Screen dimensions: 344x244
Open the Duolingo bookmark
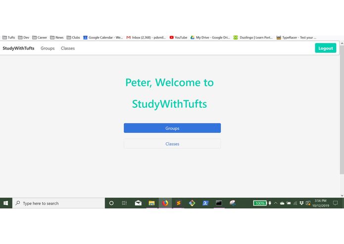coord(253,38)
